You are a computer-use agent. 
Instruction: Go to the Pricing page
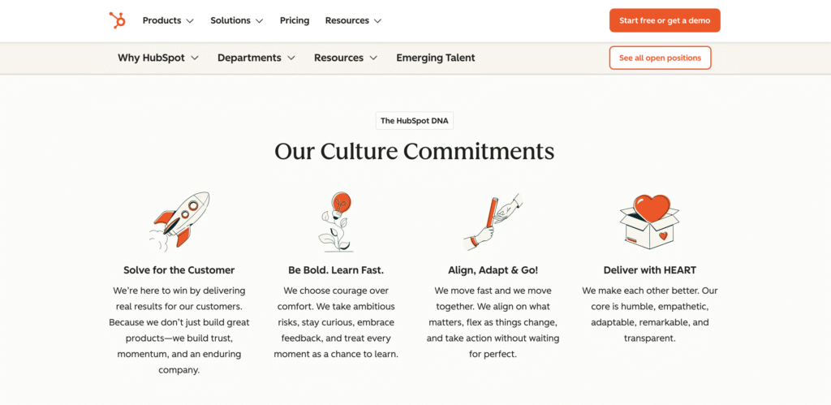(x=295, y=20)
